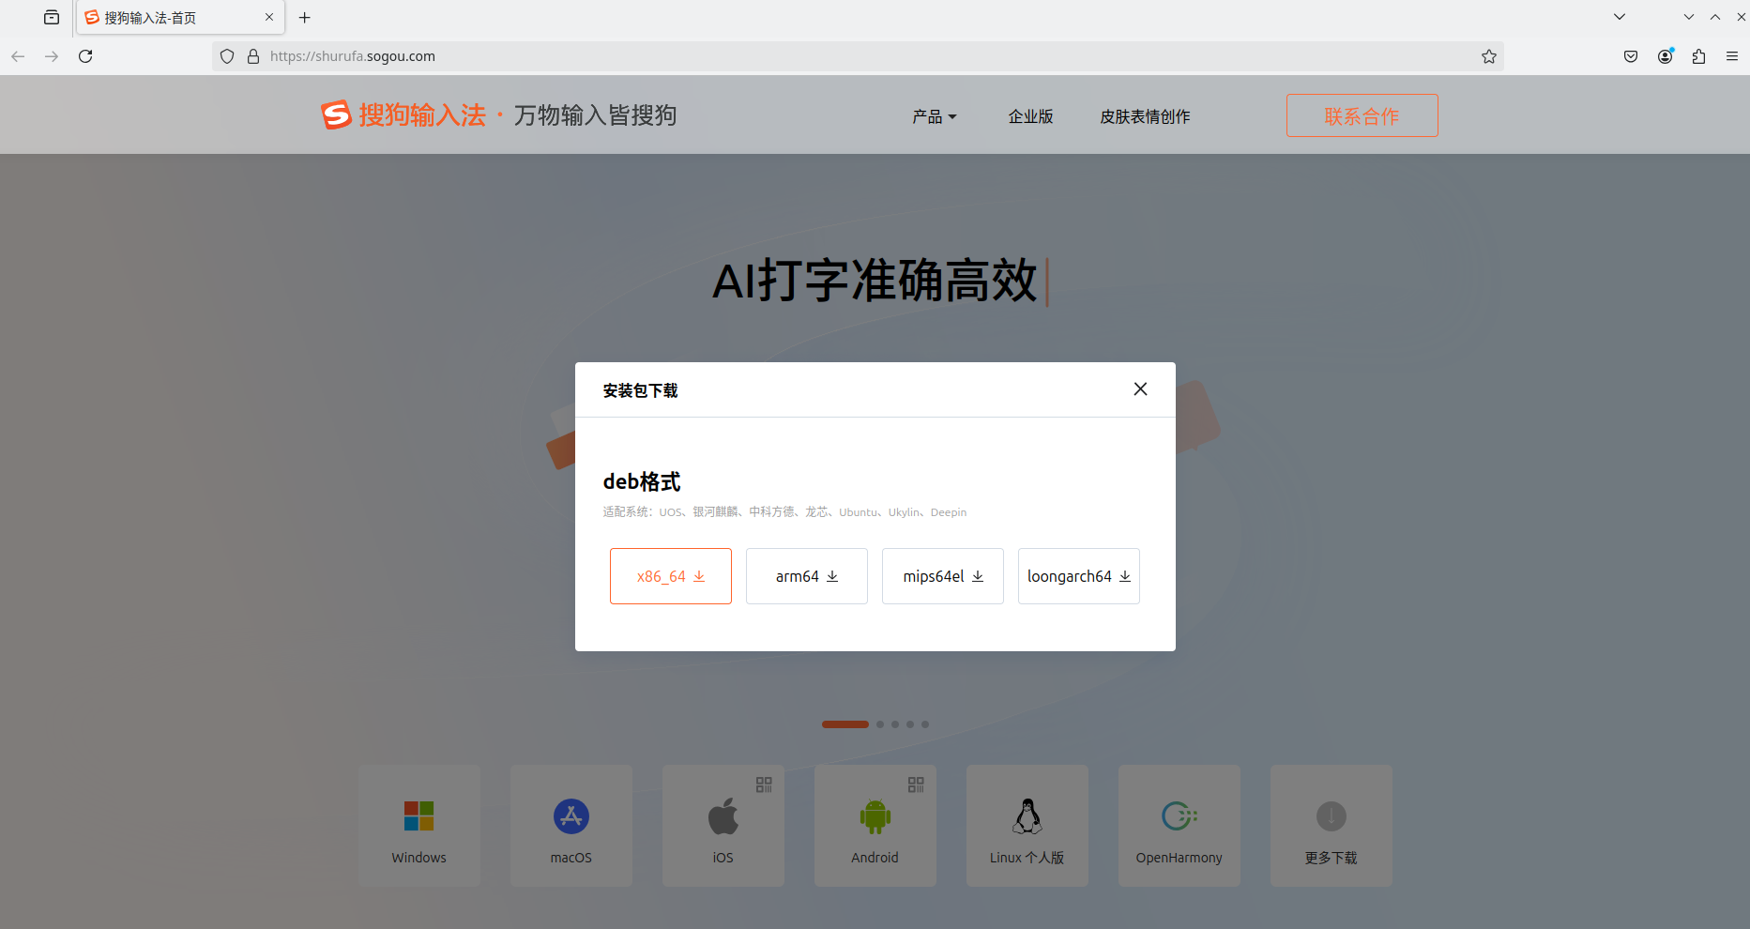
Task: Open the 皮肤表情创作 page
Action: pos(1145,116)
